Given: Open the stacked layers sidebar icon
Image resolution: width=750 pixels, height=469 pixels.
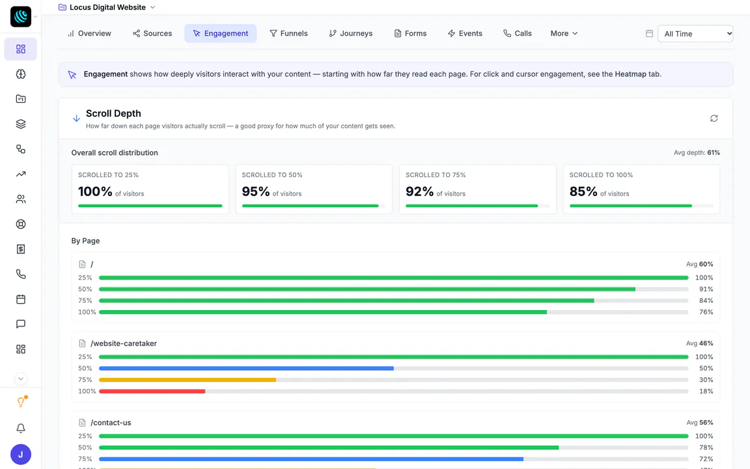Looking at the screenshot, I should [x=21, y=124].
